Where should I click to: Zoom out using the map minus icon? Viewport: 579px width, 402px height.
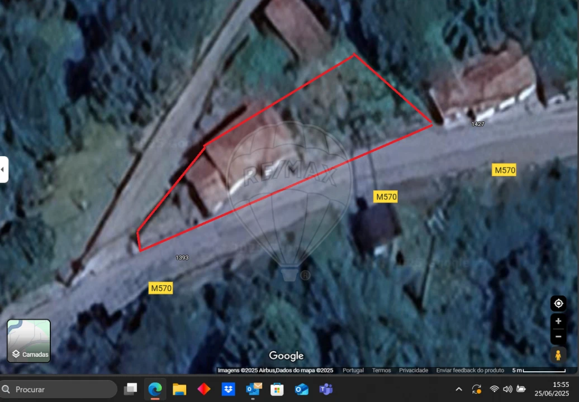(558, 337)
